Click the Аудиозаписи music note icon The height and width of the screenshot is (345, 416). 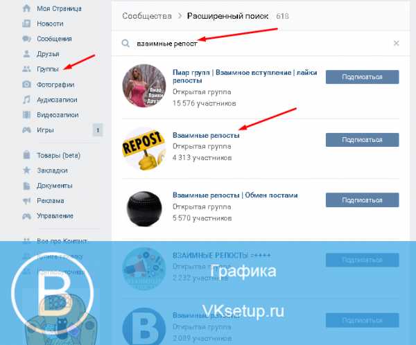coord(26,100)
